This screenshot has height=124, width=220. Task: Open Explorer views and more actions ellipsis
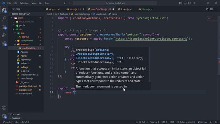coord(40,9)
